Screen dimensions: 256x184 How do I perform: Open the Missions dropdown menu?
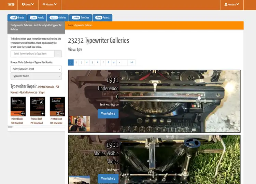(49, 4)
